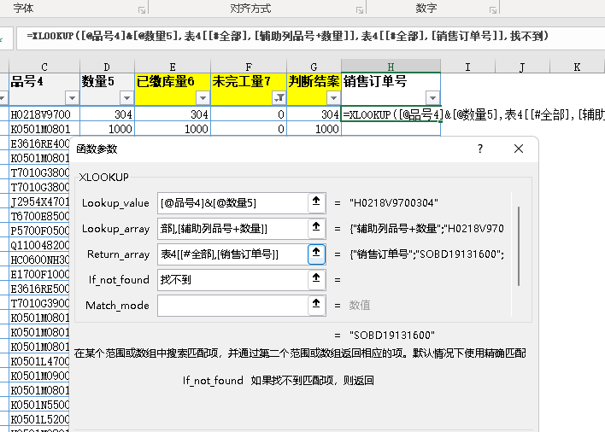605x432 pixels.
Task: Select column G header
Action: 314,67
